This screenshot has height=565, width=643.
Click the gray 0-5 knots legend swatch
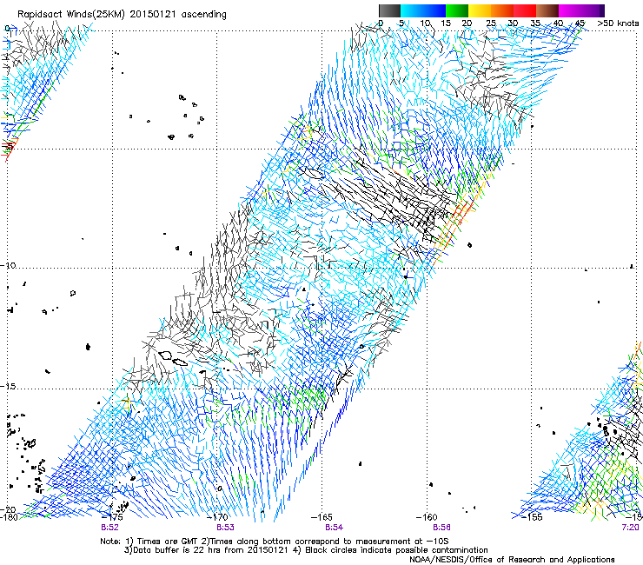pyautogui.click(x=389, y=10)
